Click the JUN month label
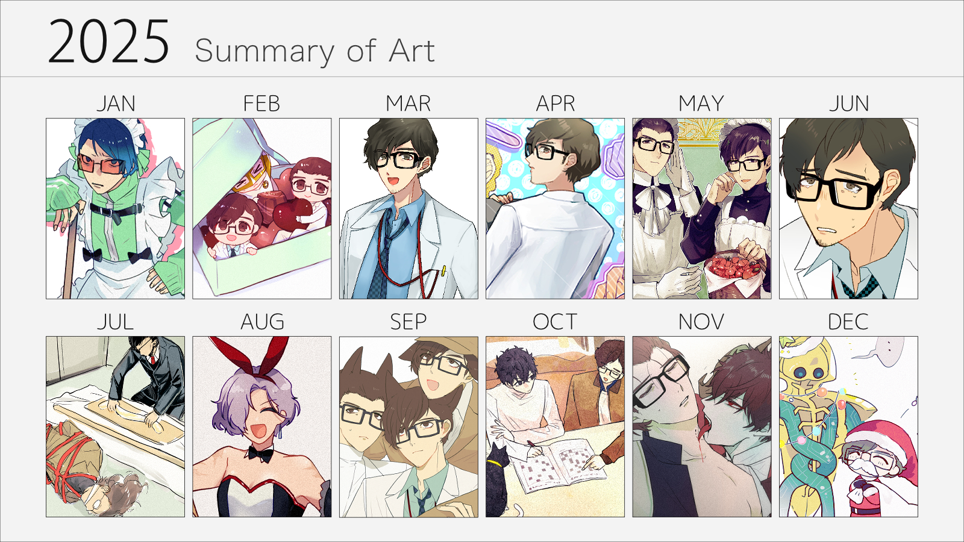964x542 pixels. click(849, 104)
